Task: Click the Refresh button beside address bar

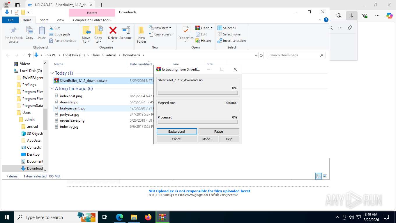Action: click(261, 55)
